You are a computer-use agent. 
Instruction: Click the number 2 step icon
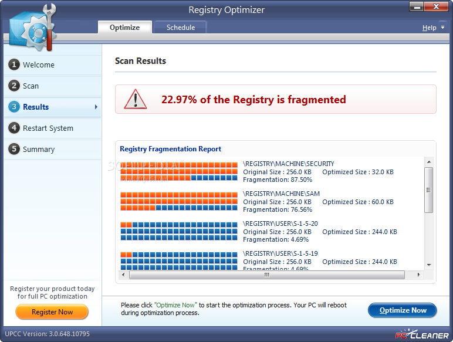coord(14,86)
